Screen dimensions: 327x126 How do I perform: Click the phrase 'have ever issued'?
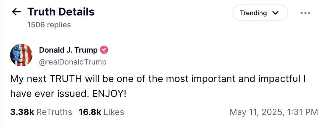pos(50,94)
